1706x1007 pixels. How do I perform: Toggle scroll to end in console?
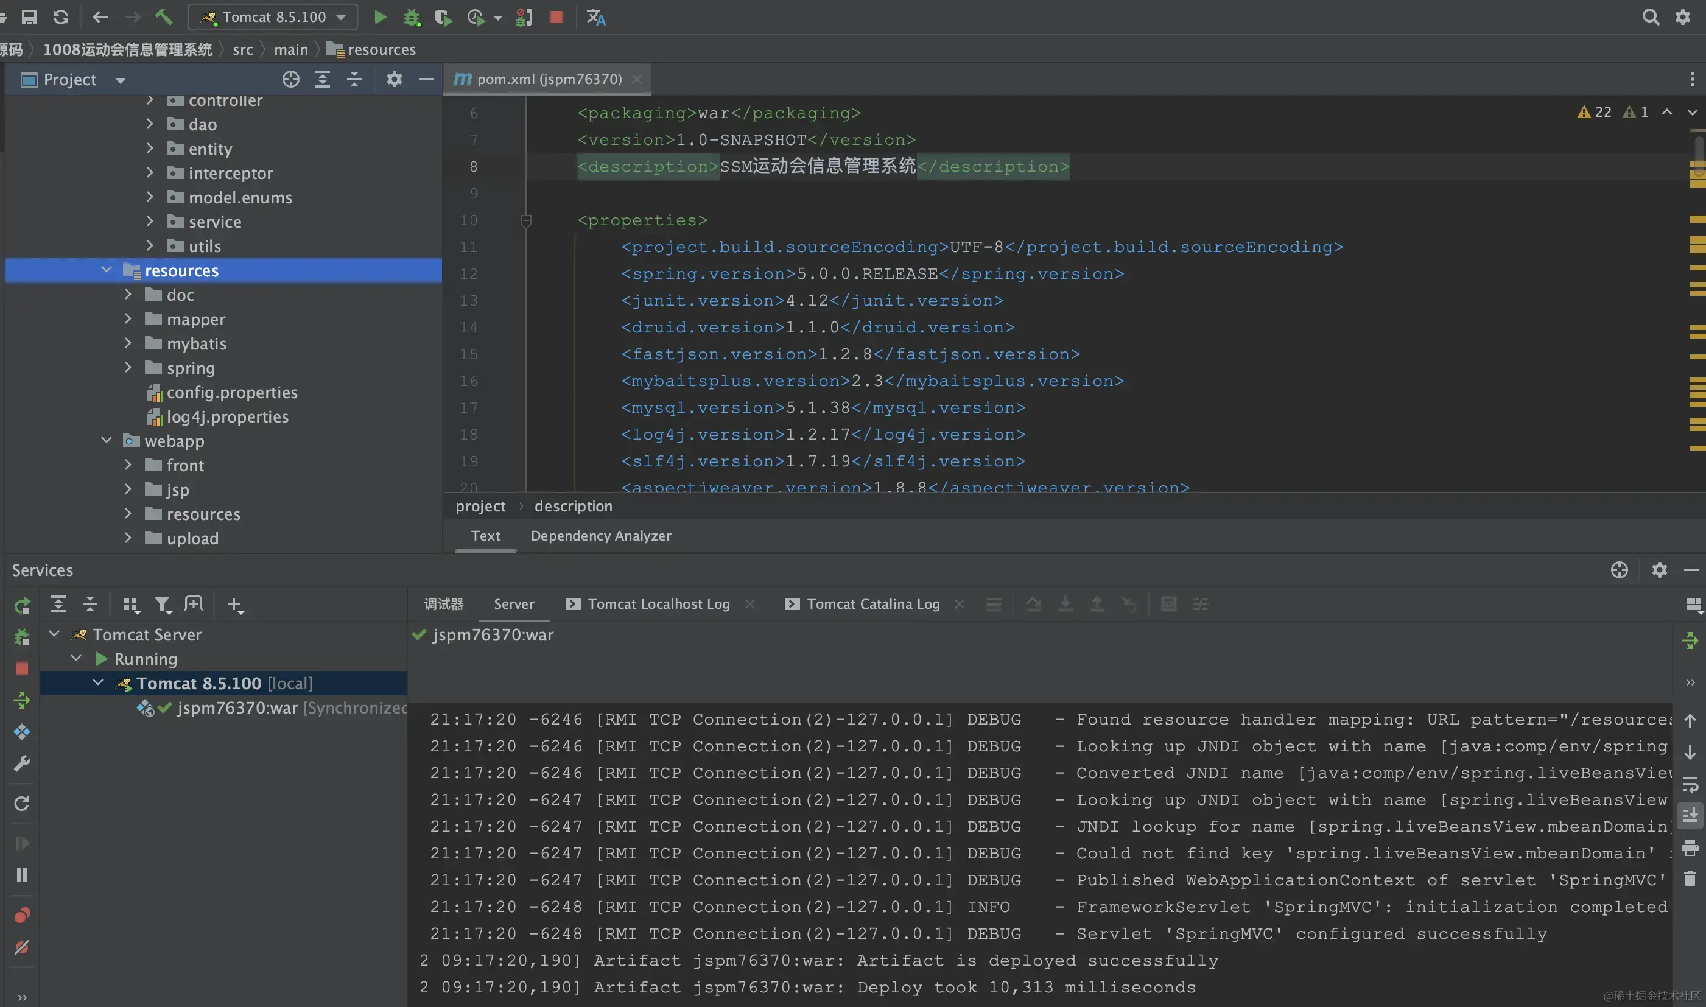coord(1690,815)
